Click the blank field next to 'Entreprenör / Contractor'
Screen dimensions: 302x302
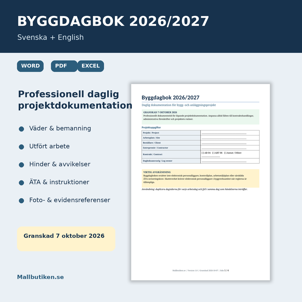[230, 148]
